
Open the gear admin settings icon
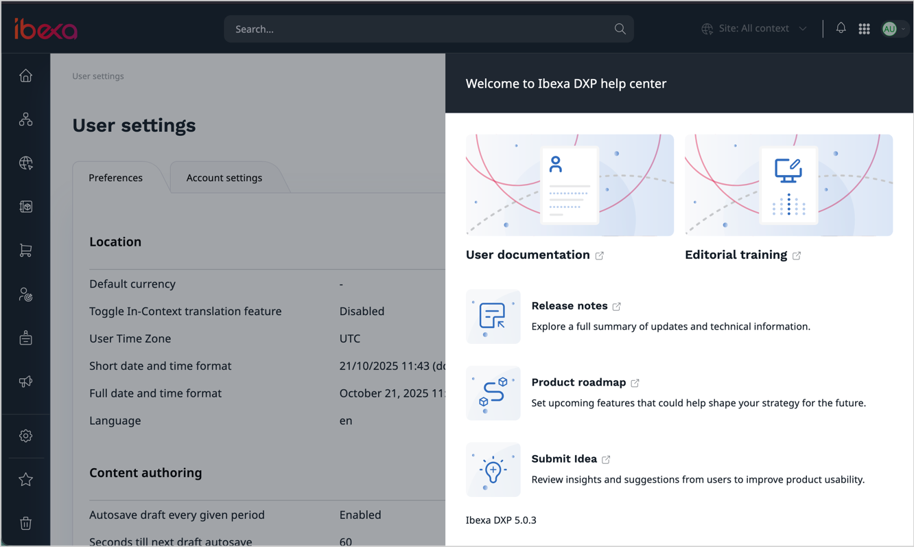[25, 436]
